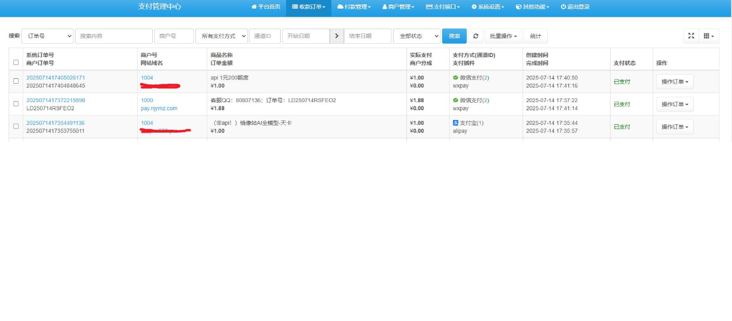Screen dimensions: 732x321
Task: Click the Alipay icon in third row
Action: point(456,123)
